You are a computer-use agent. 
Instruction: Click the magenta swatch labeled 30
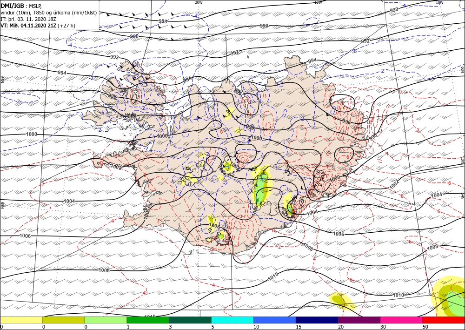402,320
